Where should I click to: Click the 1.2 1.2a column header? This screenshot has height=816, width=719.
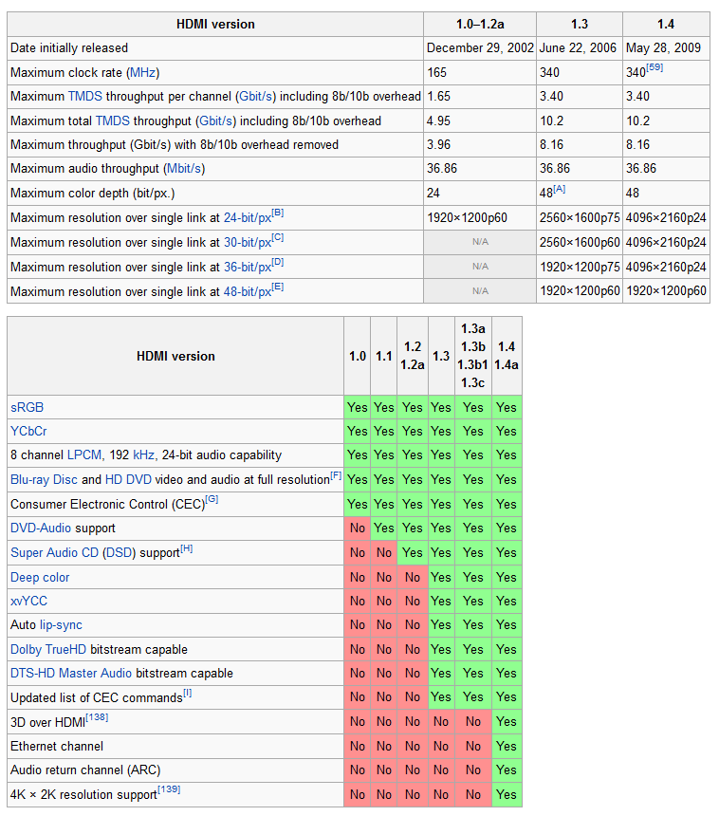412,356
